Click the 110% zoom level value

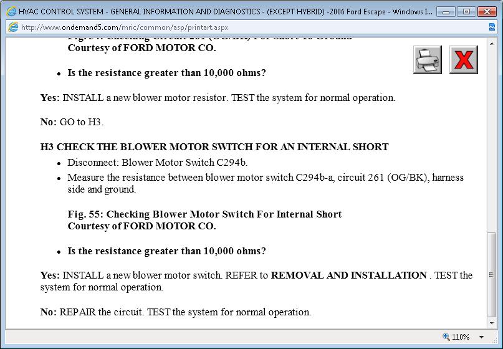click(x=461, y=337)
